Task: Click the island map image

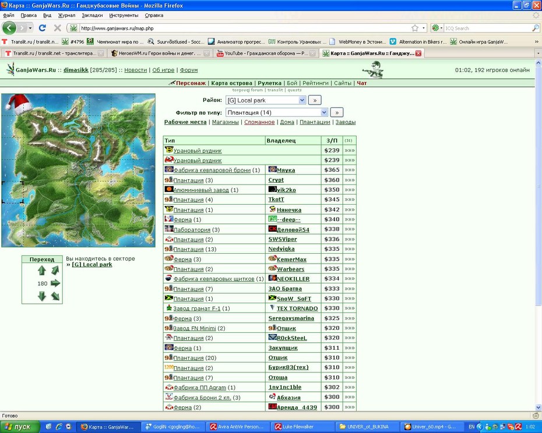Action: (78, 170)
